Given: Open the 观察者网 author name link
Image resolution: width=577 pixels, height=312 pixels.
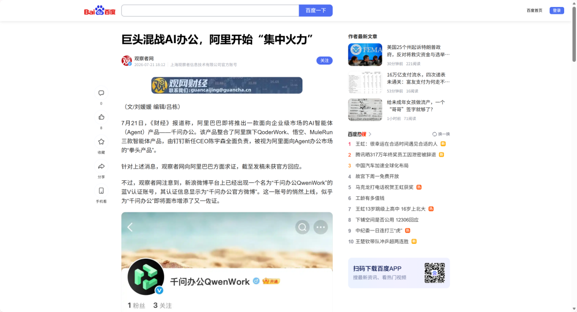Looking at the screenshot, I should pyautogui.click(x=144, y=59).
